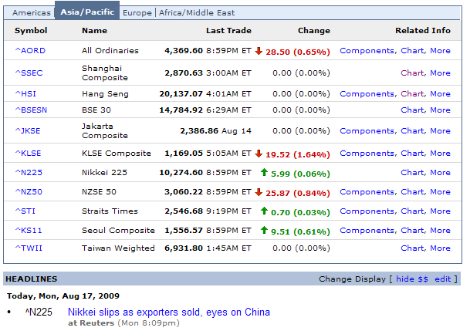Image resolution: width=470 pixels, height=331 pixels.
Task: Click the red down arrow for NZSE 50
Action: pos(259,192)
